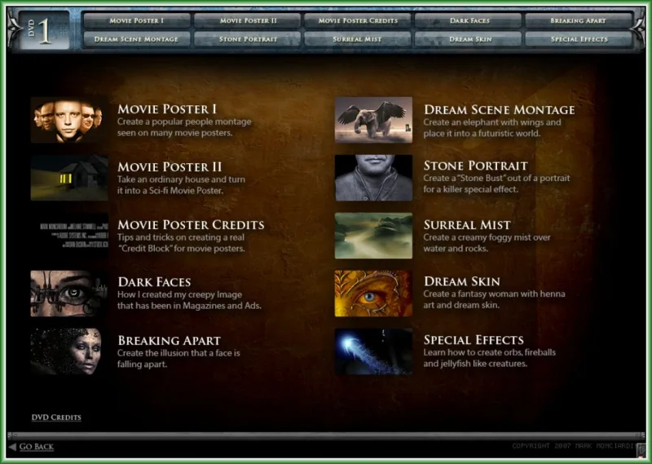Click the Dream Scene Montage lesson heading
652x464 pixels.
[x=500, y=110]
